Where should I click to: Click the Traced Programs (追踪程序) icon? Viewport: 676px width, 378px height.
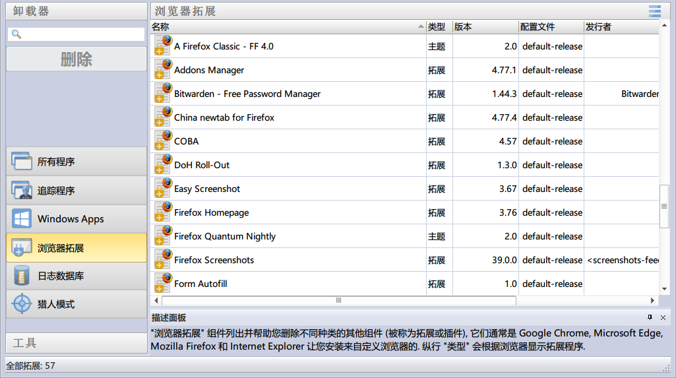(22, 190)
